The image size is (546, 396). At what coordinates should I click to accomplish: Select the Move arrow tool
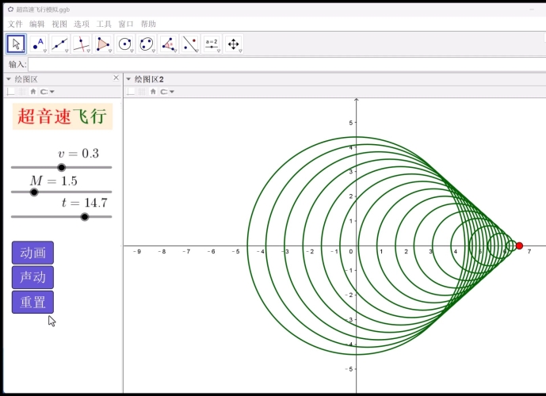pyautogui.click(x=17, y=44)
